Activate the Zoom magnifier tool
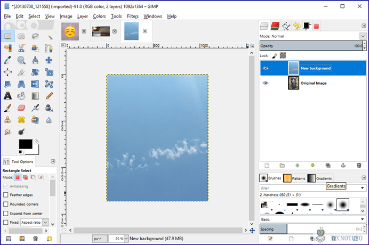This screenshot has height=245, width=369. pyautogui.click(x=21, y=60)
